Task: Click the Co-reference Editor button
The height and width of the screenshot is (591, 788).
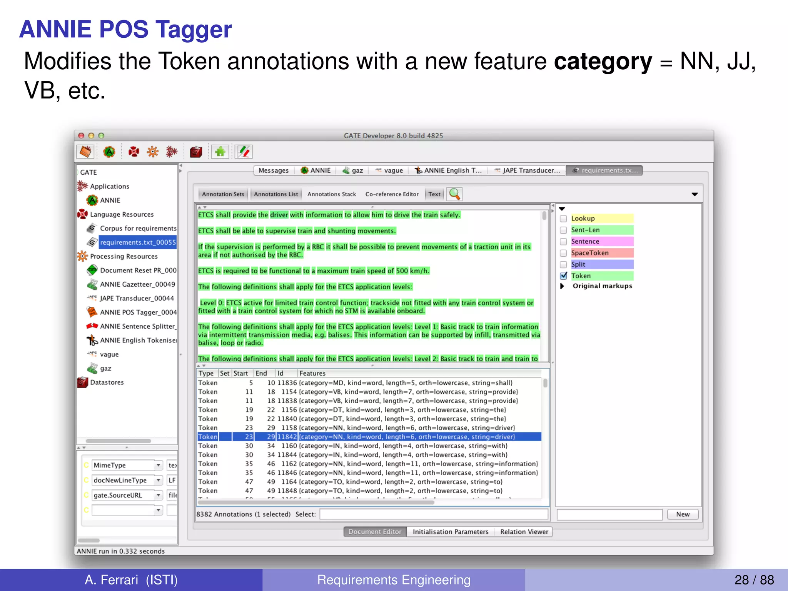Action: 392,194
